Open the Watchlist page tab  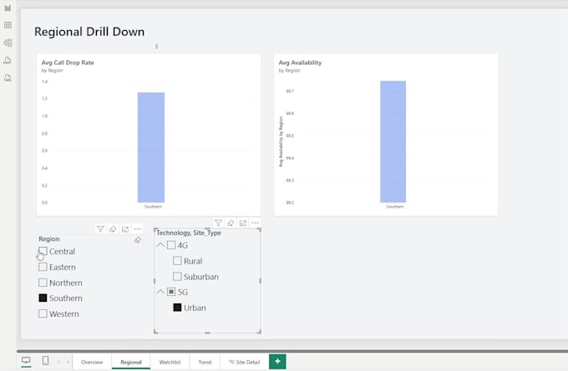(x=170, y=362)
